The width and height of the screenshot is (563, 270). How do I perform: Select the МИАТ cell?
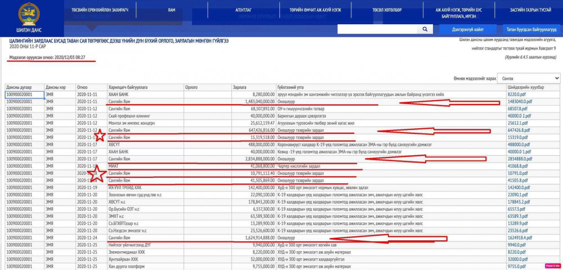(x=145, y=166)
